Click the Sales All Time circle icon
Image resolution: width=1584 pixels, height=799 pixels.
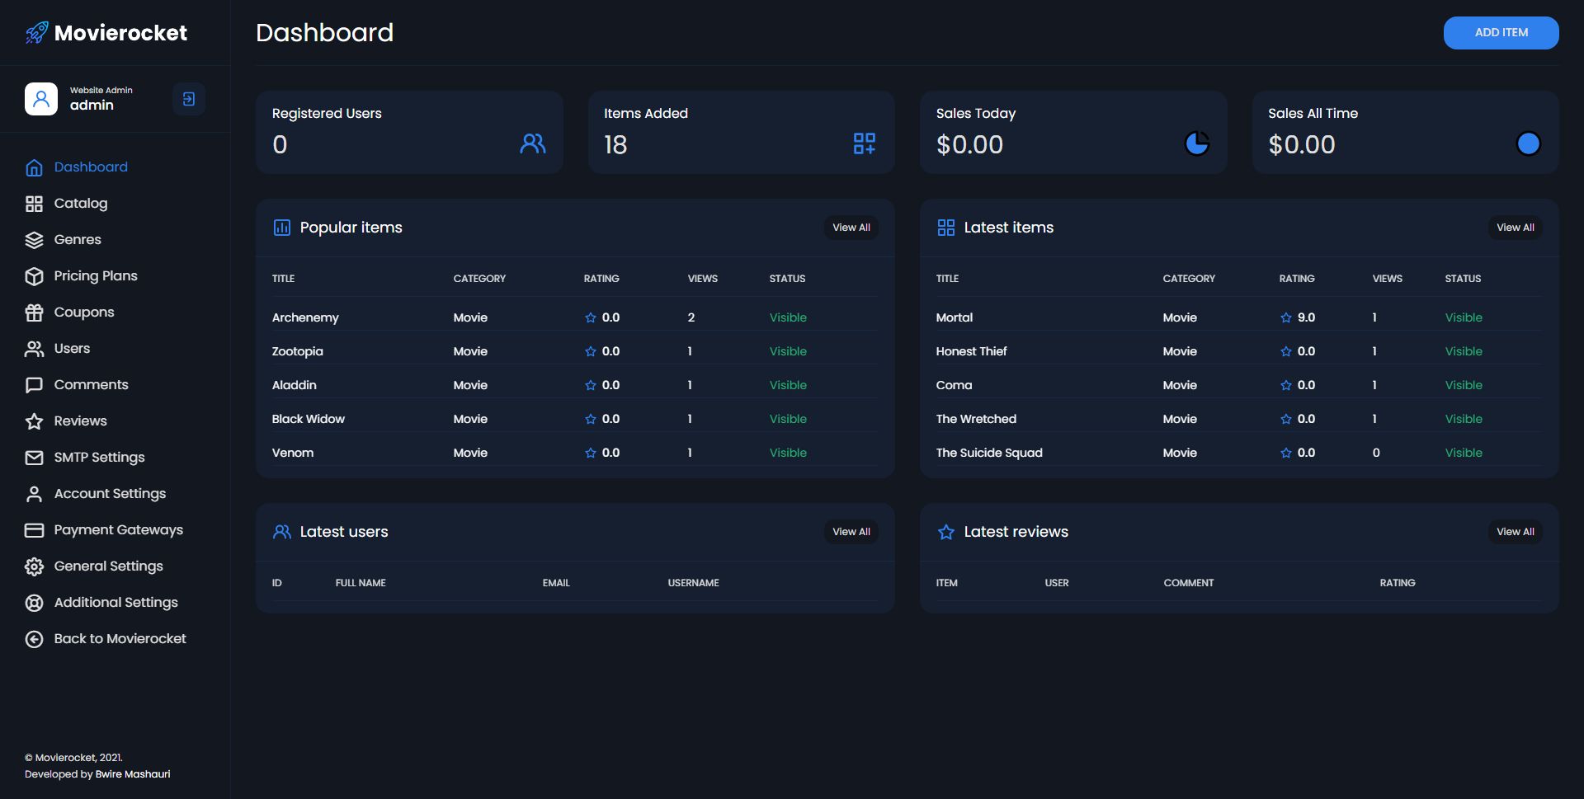coord(1529,143)
